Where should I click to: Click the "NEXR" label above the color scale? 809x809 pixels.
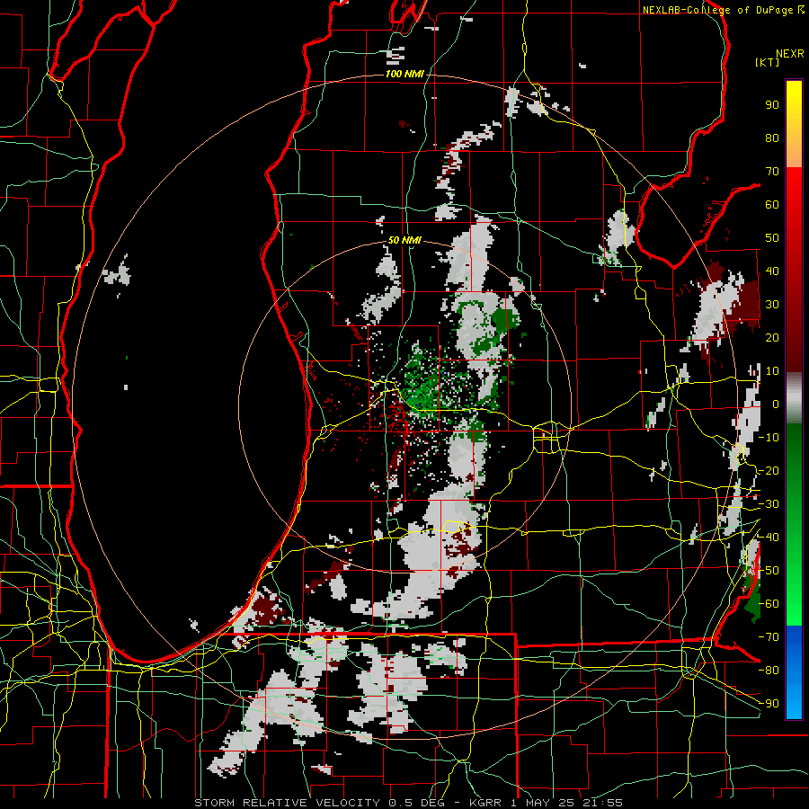789,54
